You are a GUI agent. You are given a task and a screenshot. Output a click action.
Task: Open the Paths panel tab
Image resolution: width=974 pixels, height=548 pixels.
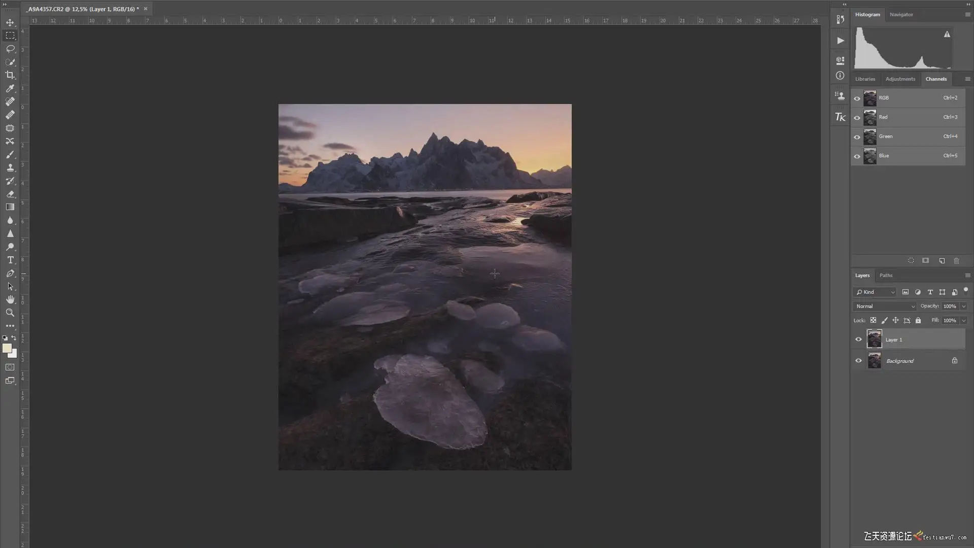click(x=886, y=275)
